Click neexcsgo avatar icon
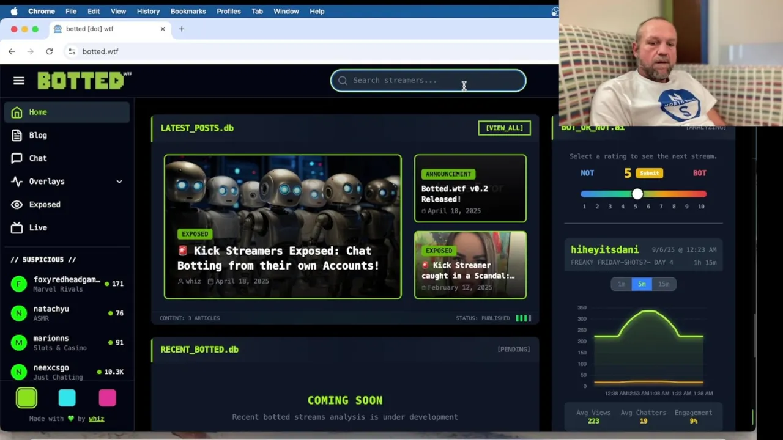 pos(19,372)
